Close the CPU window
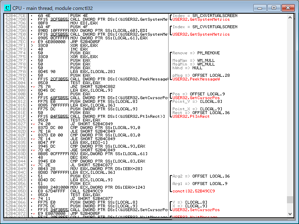 point(288,8)
